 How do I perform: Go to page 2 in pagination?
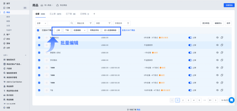pyautogui.click(x=183, y=100)
